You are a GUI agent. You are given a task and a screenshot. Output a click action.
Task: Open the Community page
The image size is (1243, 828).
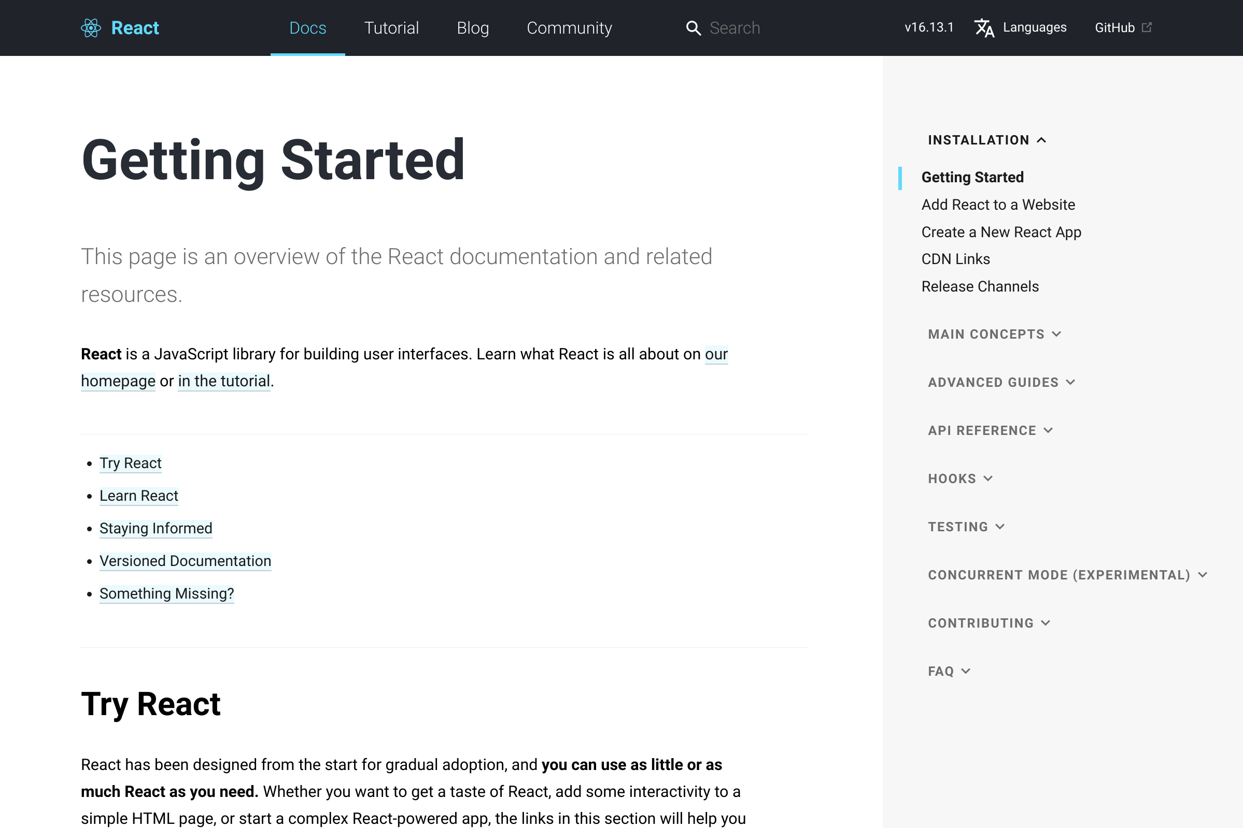pos(569,27)
